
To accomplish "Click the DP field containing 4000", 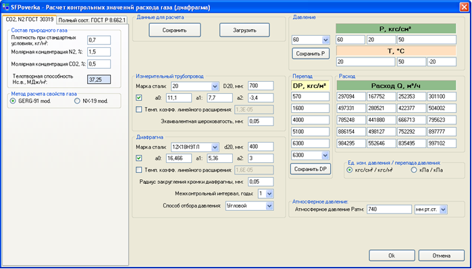I will [311, 120].
